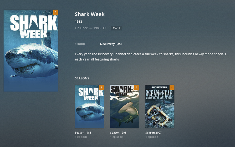Click the unwatched count badge on main Shark Week poster
235x147 pixels.
56,12
